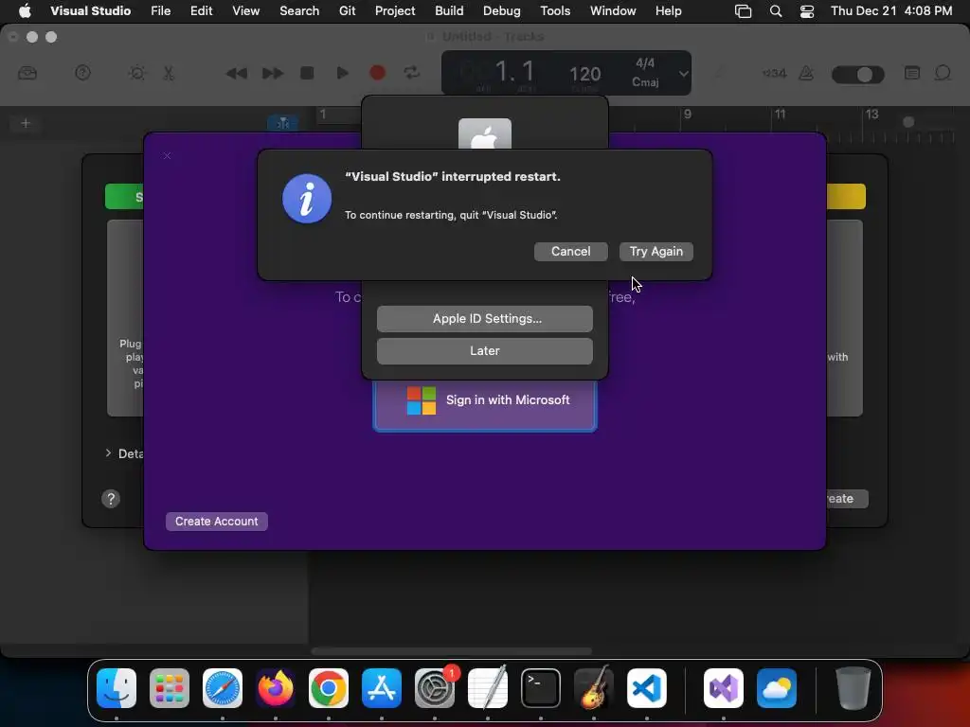970x727 pixels.
Task: Change the 120 tempo value
Action: [x=584, y=75]
